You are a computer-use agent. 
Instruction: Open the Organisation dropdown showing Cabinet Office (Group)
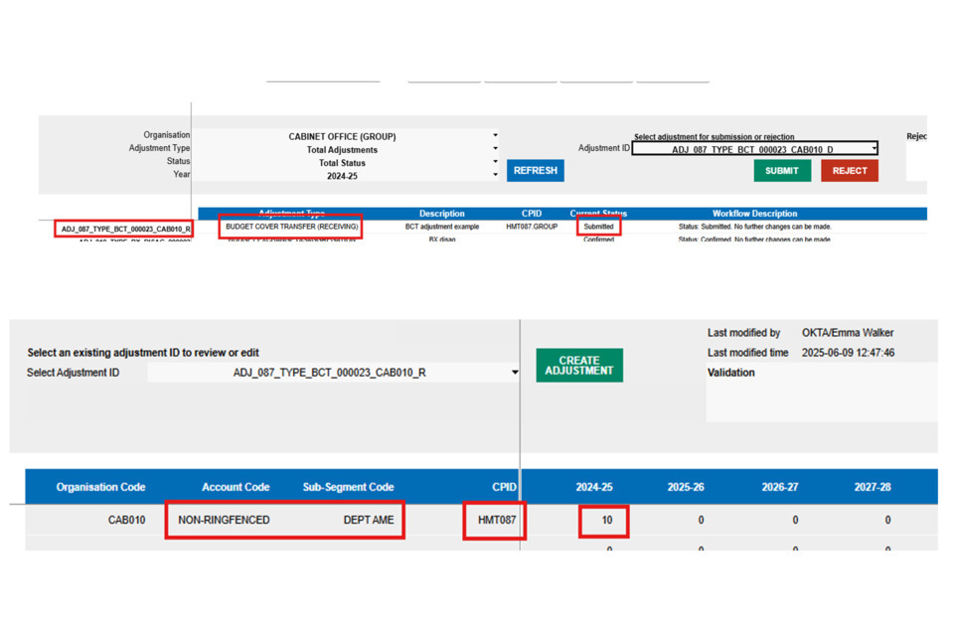click(495, 136)
